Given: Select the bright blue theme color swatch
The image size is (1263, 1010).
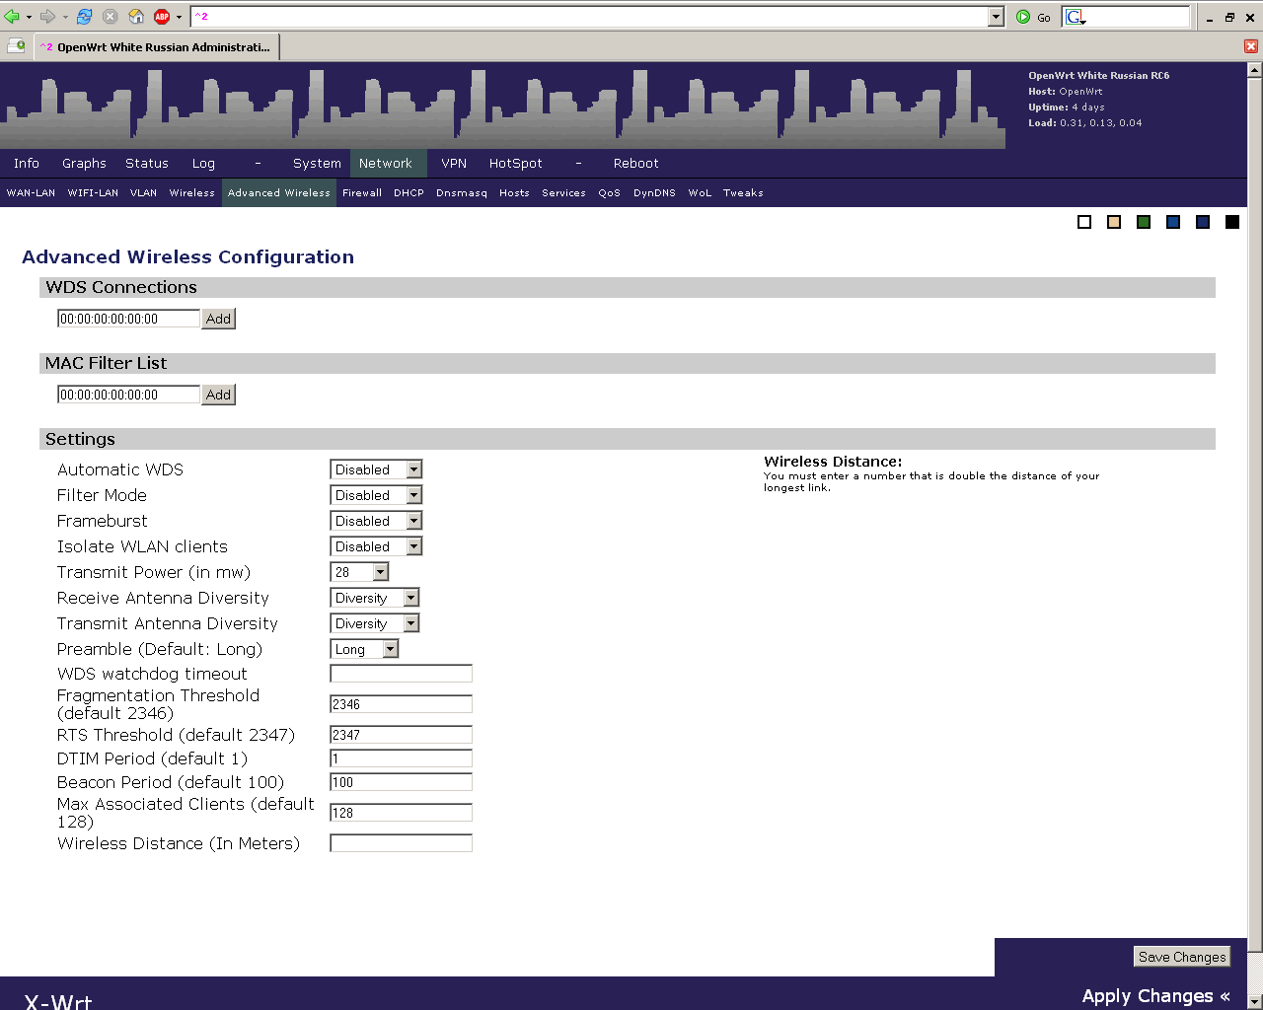Looking at the screenshot, I should pos(1173,222).
